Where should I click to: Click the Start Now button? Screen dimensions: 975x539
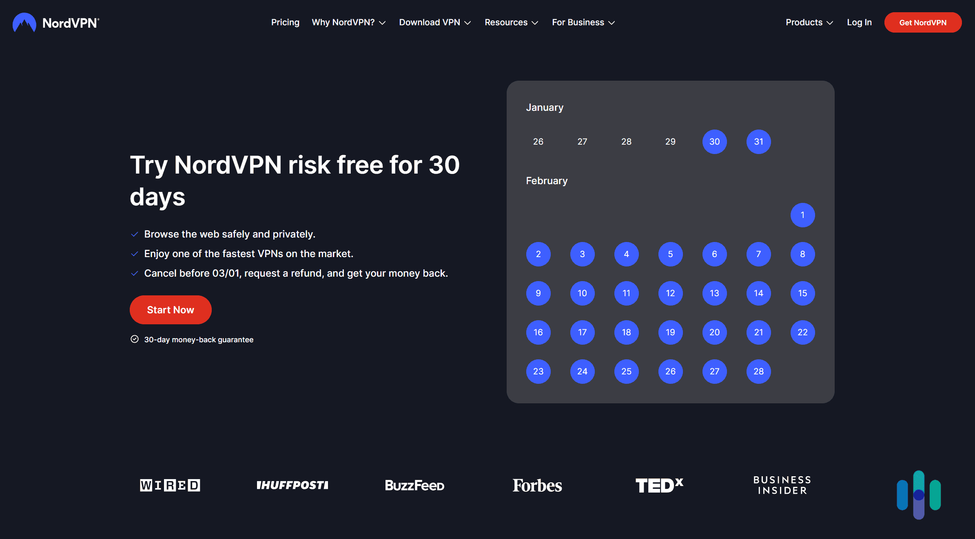click(x=170, y=309)
